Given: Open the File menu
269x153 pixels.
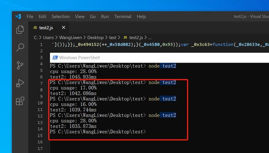Looking at the screenshot, I should coord(30,17).
